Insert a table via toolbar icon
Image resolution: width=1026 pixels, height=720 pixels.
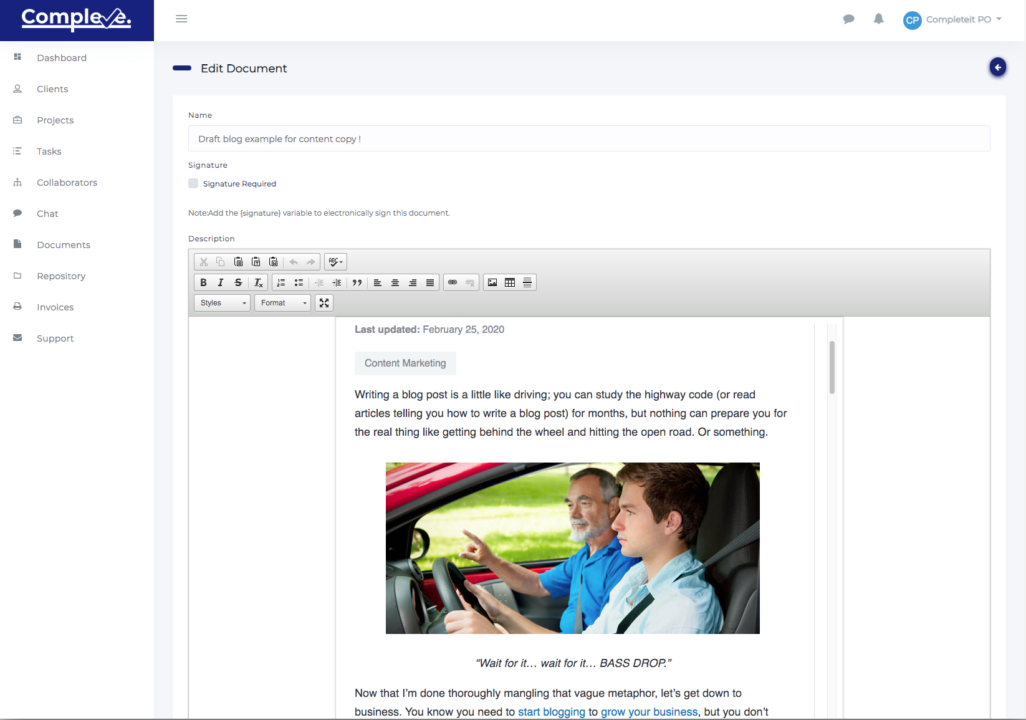tap(510, 282)
